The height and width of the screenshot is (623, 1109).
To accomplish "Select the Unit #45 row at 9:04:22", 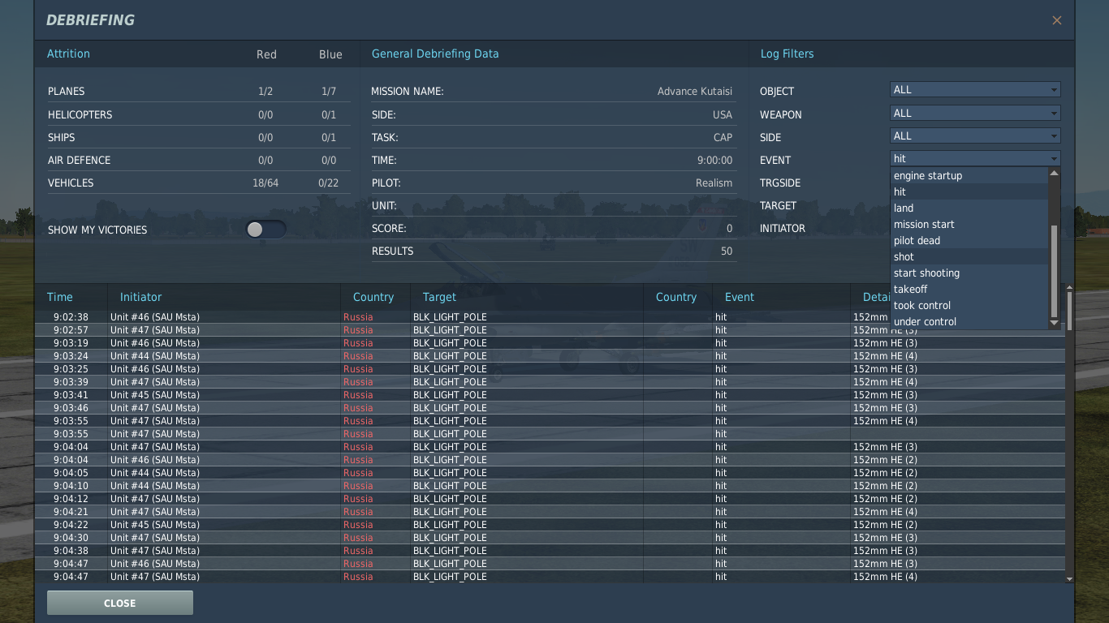I will tap(550, 525).
